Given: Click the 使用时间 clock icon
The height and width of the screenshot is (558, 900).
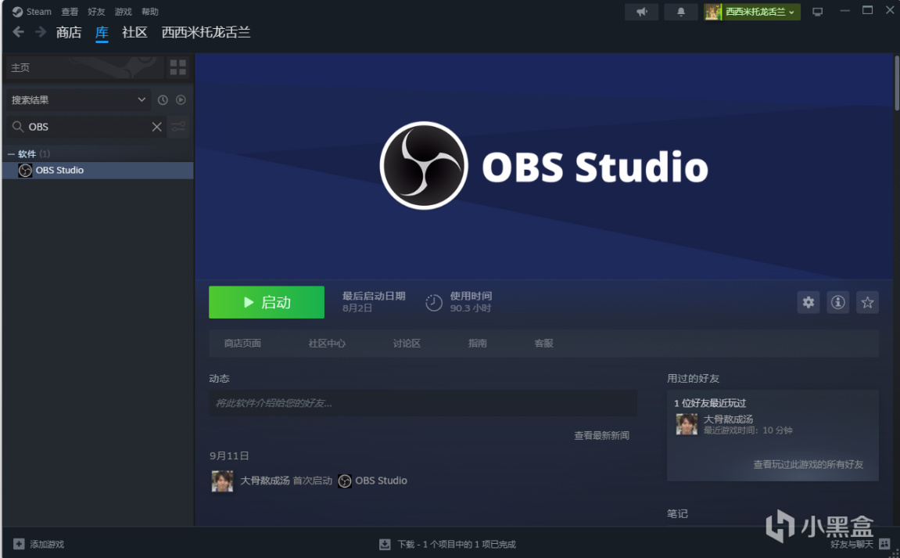Looking at the screenshot, I should (x=434, y=302).
